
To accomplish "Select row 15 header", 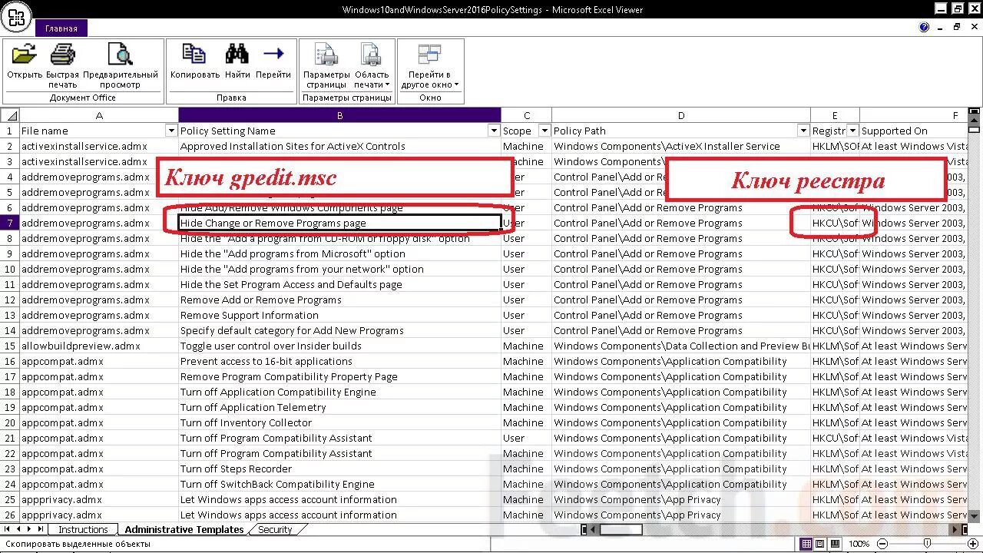I will [10, 346].
